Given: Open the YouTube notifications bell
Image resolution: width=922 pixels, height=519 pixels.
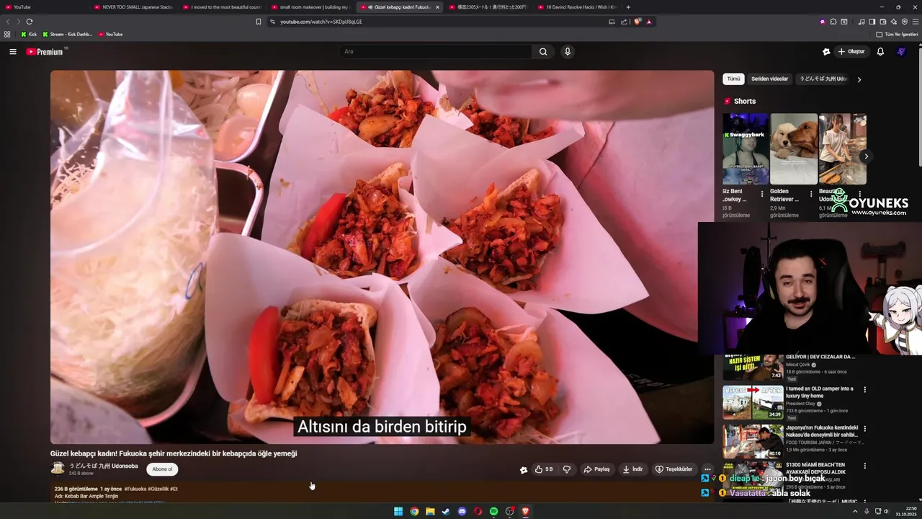Looking at the screenshot, I should (x=880, y=52).
